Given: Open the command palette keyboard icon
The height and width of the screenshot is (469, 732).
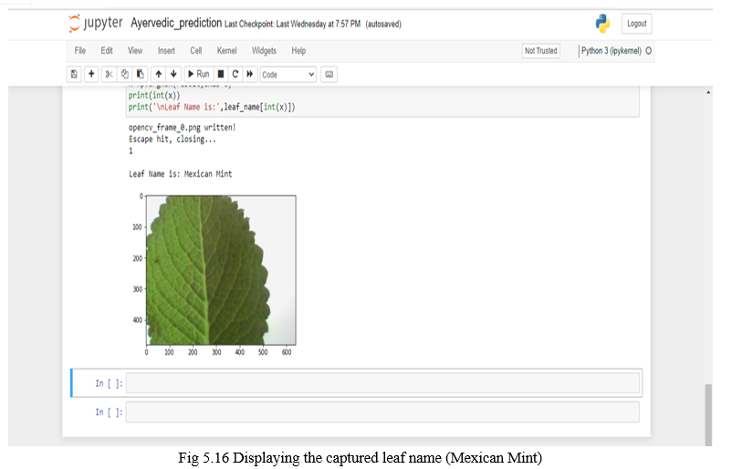Looking at the screenshot, I should pos(329,74).
